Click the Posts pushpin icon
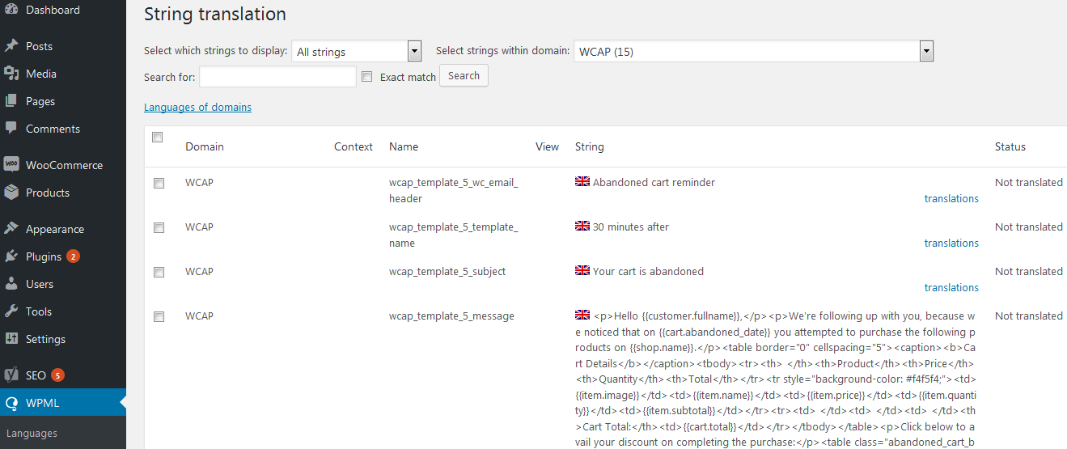 (x=11, y=46)
